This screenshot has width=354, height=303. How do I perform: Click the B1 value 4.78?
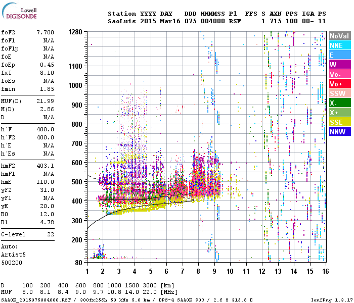pyautogui.click(x=47, y=222)
